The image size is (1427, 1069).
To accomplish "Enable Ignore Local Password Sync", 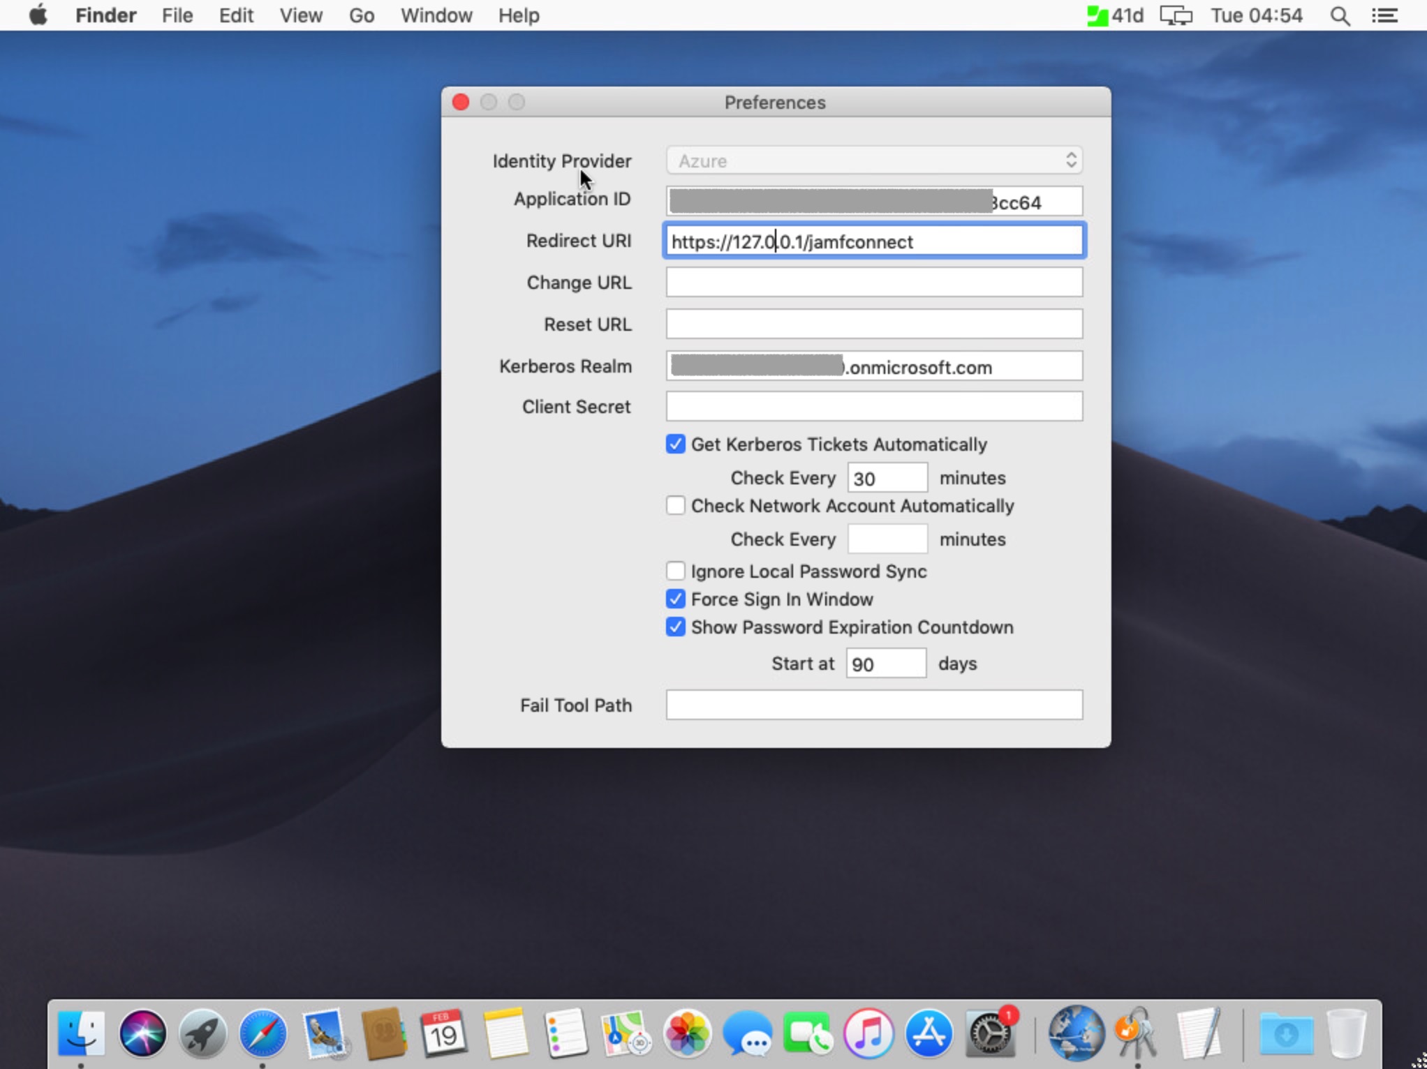I will (x=675, y=571).
